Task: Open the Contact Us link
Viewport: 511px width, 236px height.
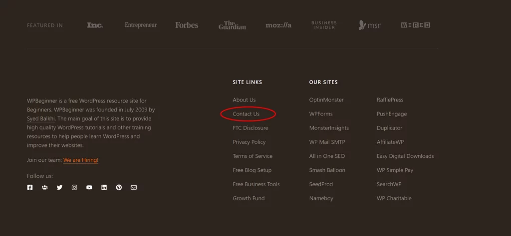Action: tap(246, 114)
